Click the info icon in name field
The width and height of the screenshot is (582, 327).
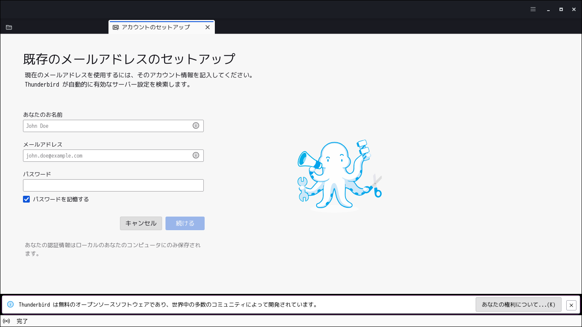[x=196, y=126]
